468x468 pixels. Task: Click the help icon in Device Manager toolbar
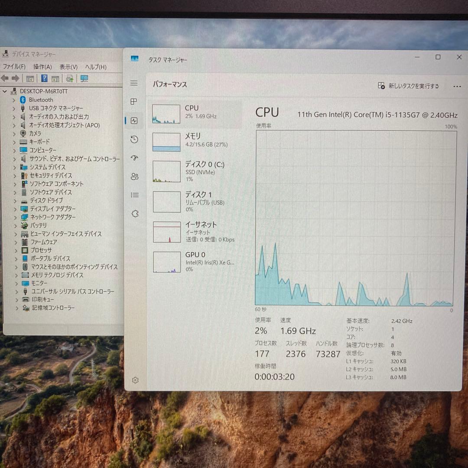coord(44,78)
